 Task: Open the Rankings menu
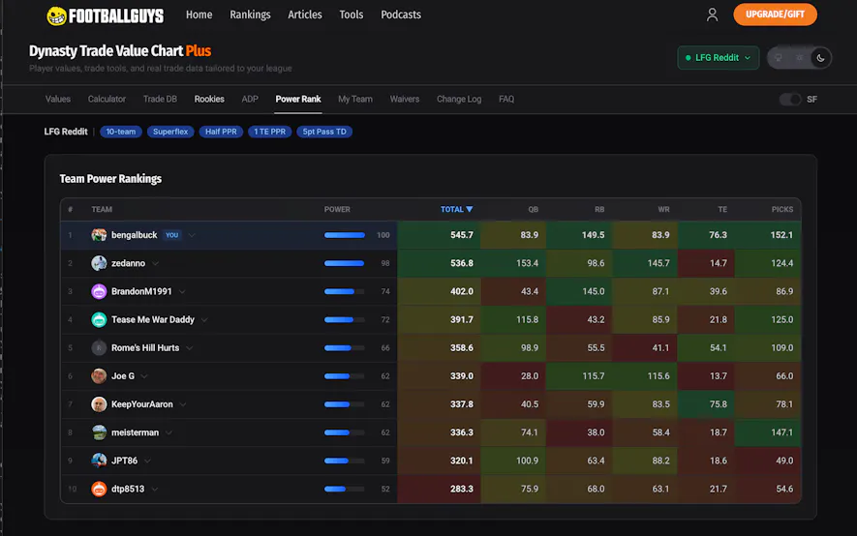[x=250, y=15]
